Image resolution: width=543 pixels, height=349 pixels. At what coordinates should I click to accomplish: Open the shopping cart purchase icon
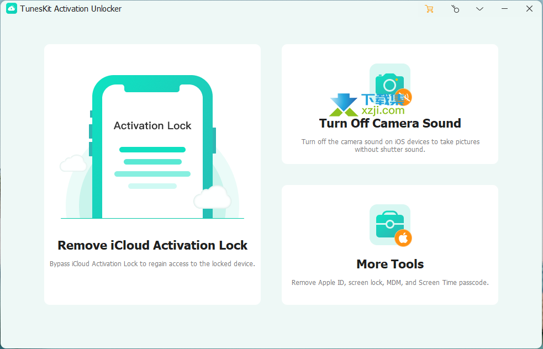point(429,9)
